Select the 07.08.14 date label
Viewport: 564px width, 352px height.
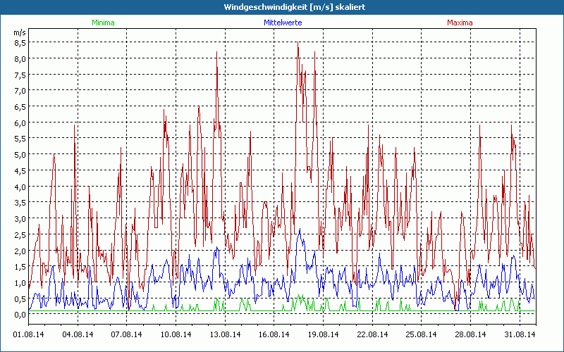(127, 334)
